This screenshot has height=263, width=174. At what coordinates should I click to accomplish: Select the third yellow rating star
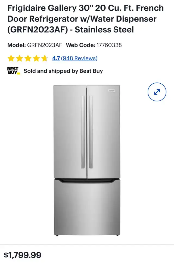pos(28,58)
